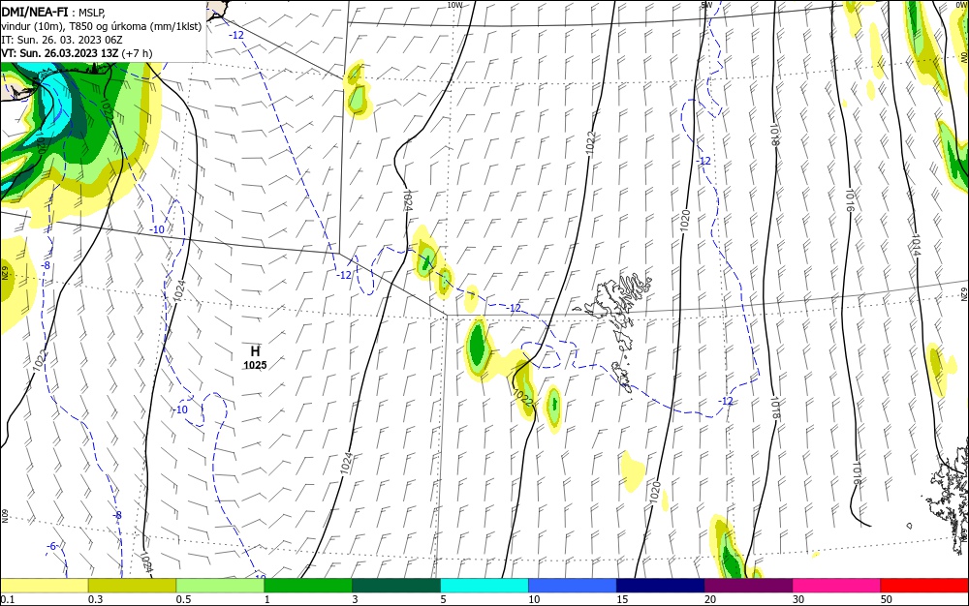Pick the blue 10 mm legend swatch
969x606 pixels.
pos(573,586)
